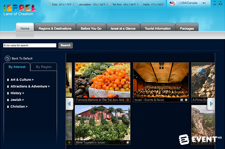225x149 pixels.
Task: Click the Search button
Action: 65,45
